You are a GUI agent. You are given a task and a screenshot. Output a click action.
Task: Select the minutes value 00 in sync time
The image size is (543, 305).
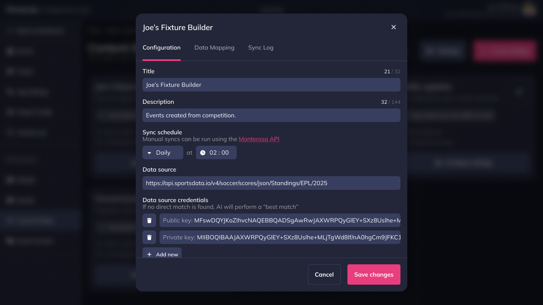[225, 152]
